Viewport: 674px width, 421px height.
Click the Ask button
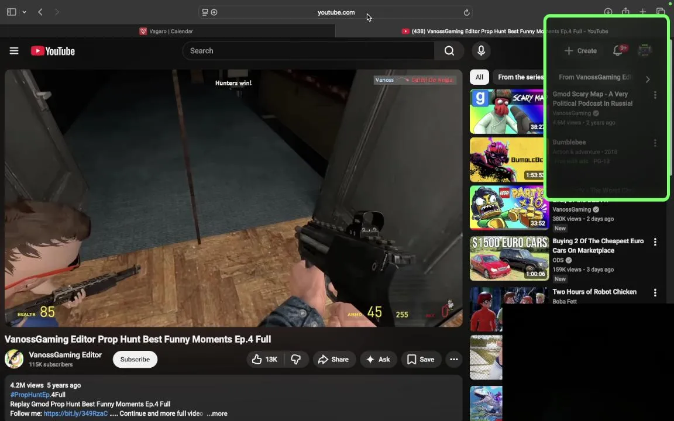379,360
